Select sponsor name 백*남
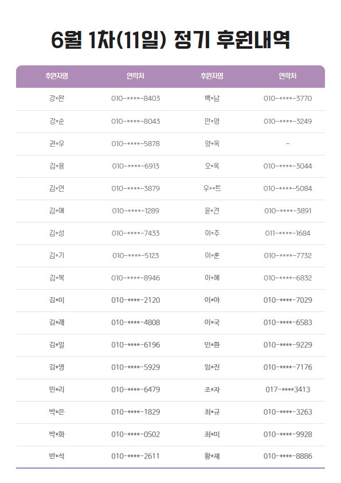The height and width of the screenshot is (483, 341). (212, 99)
